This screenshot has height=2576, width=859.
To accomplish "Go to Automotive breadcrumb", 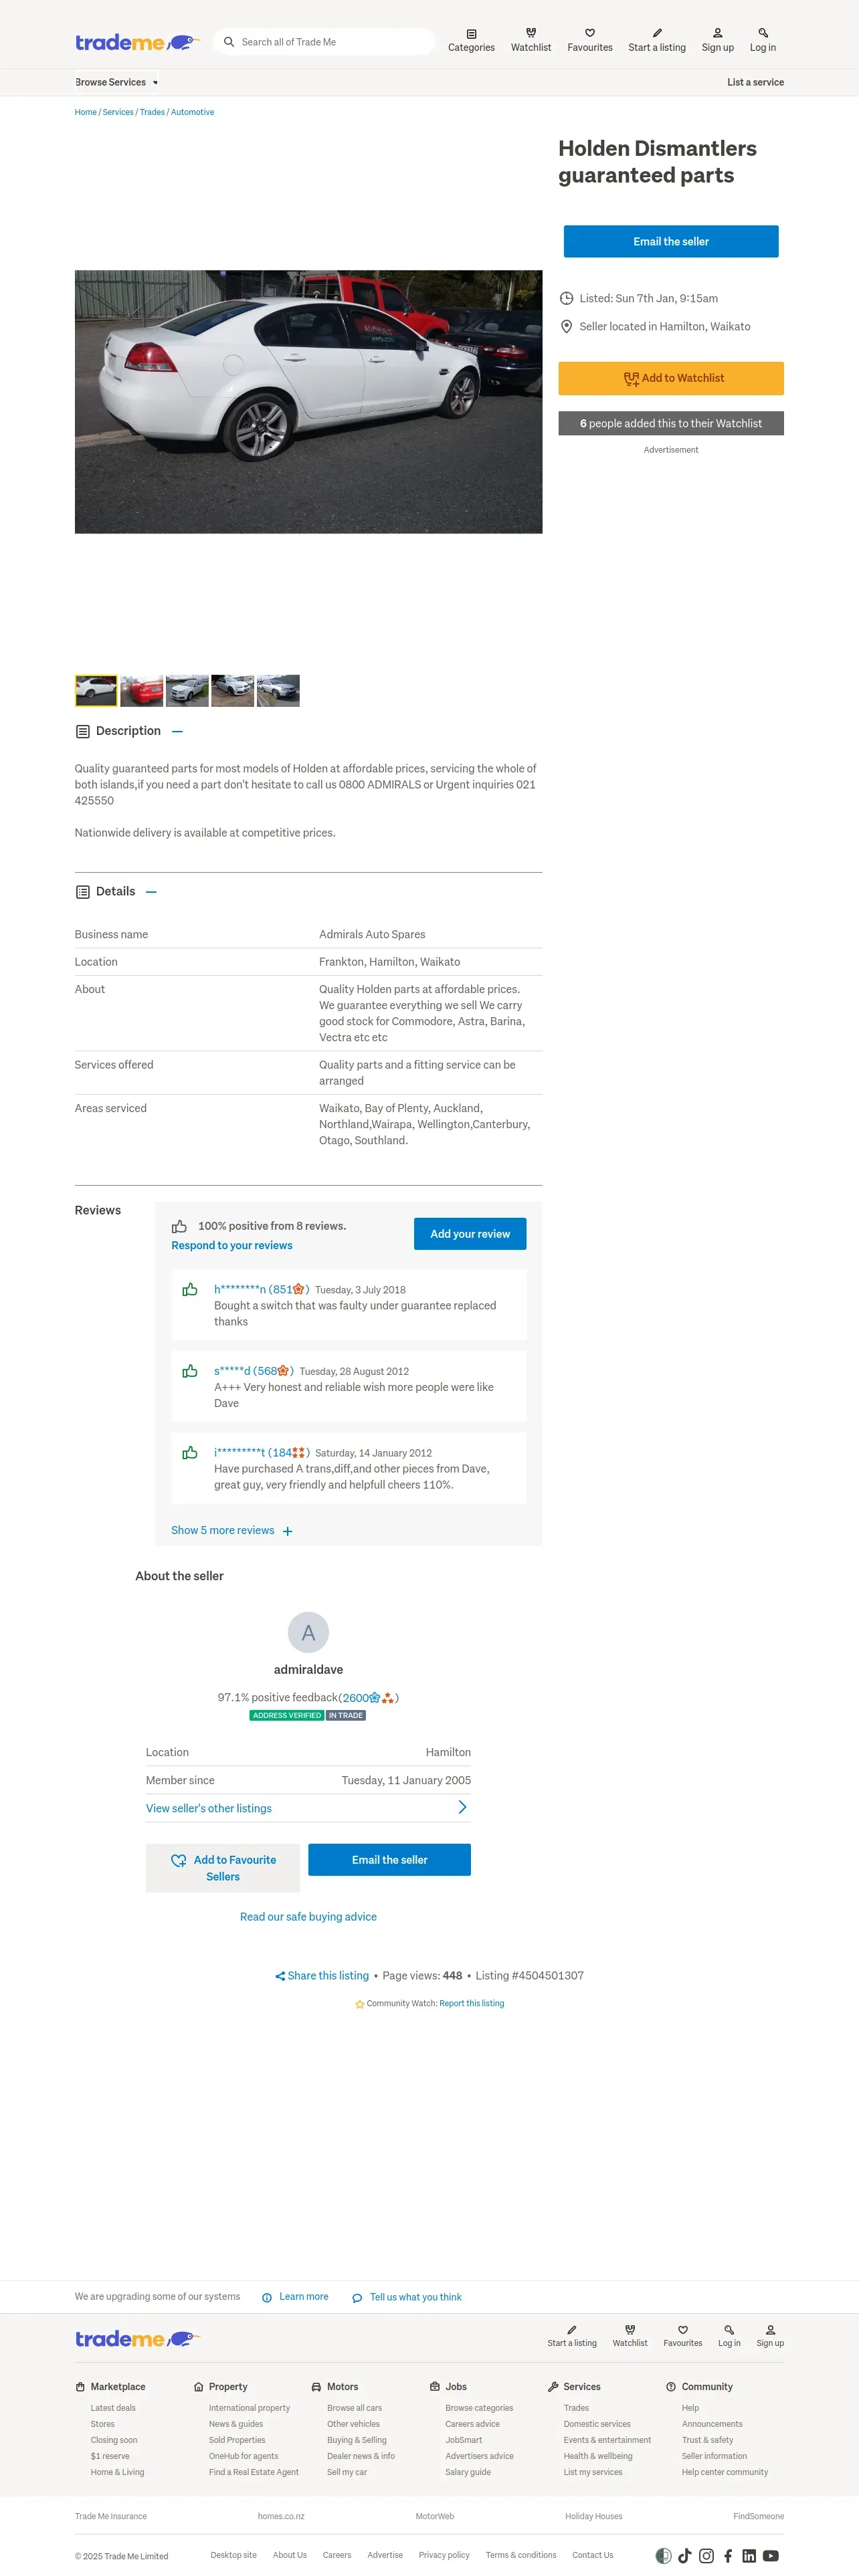I will (x=192, y=112).
